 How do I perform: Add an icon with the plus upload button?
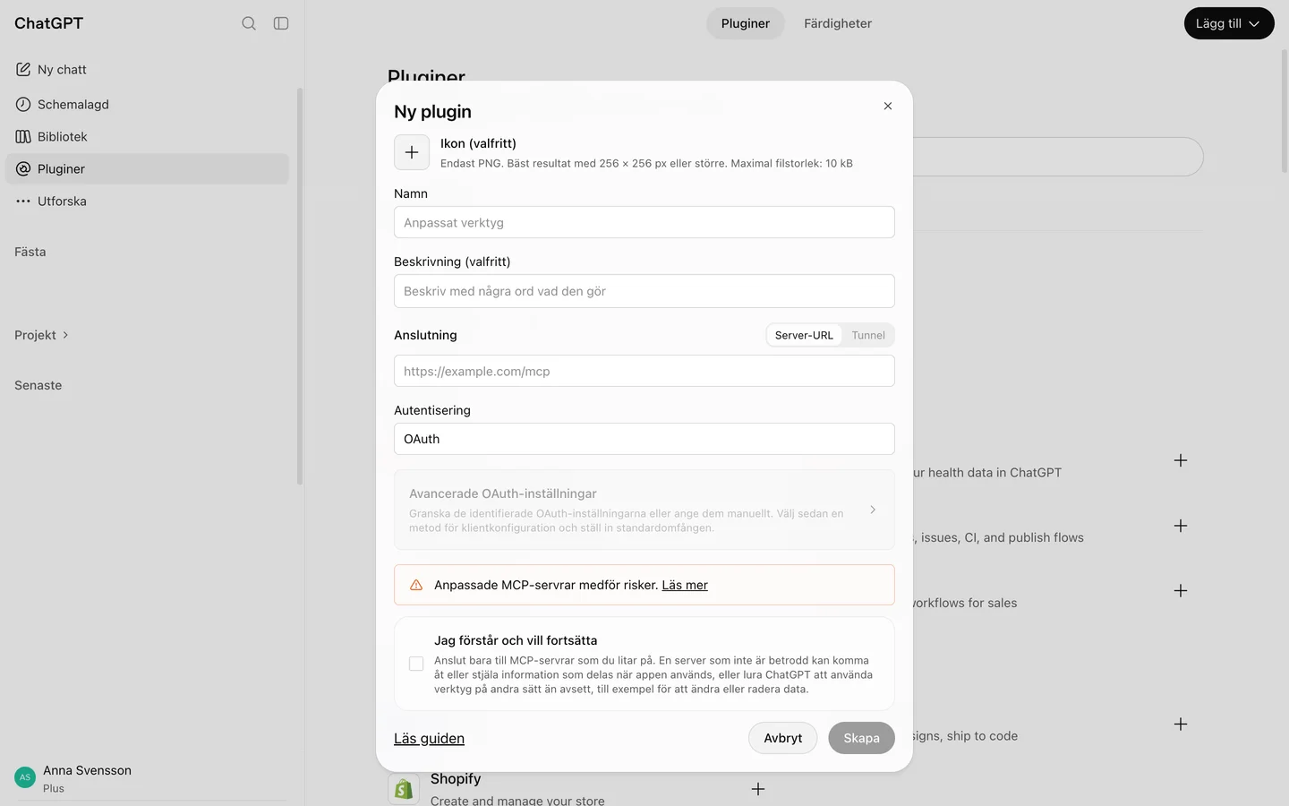pos(412,152)
